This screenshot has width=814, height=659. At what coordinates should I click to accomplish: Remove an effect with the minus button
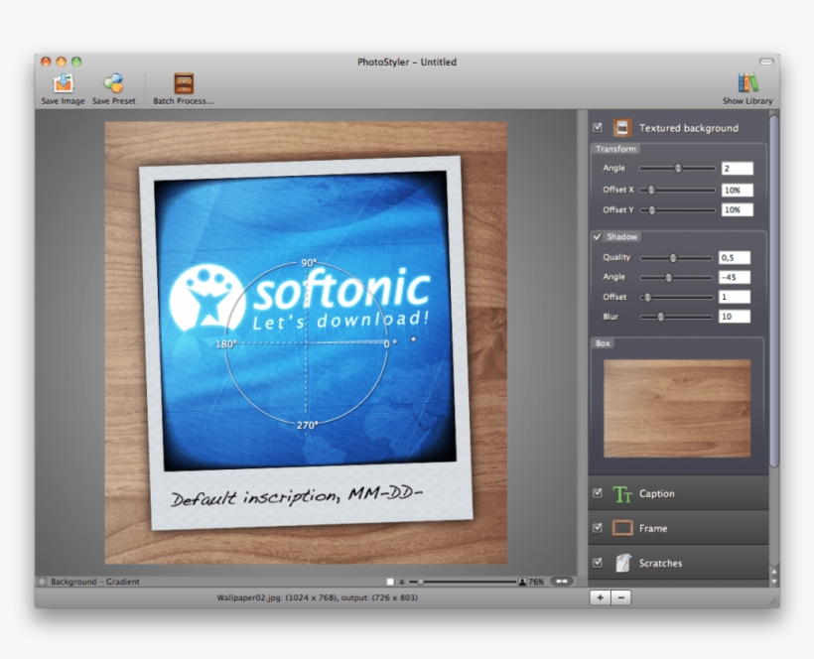(x=620, y=597)
